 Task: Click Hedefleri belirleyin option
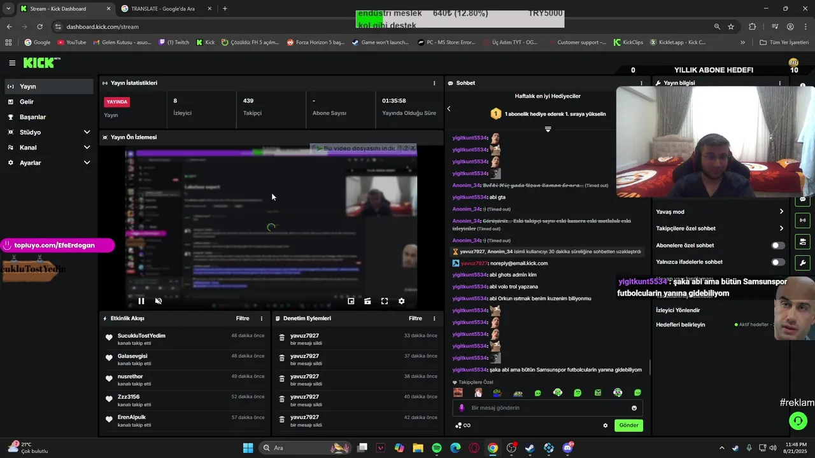[681, 324]
